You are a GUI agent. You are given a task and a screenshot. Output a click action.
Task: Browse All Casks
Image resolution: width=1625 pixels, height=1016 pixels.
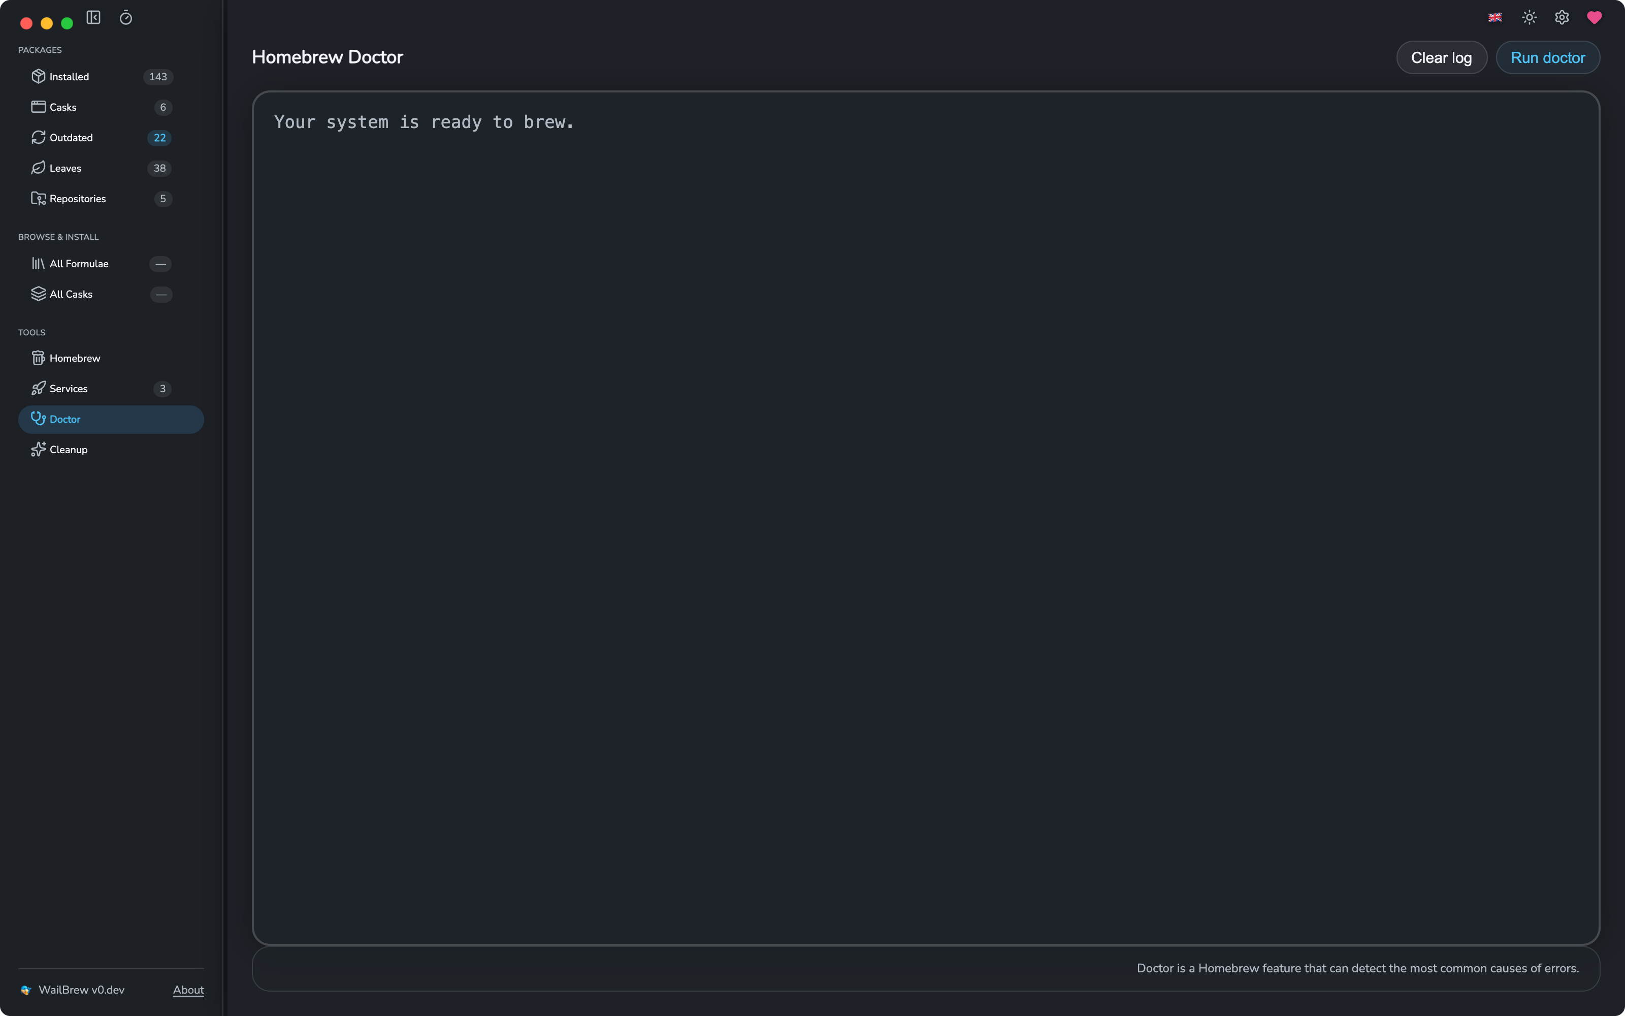(111, 294)
